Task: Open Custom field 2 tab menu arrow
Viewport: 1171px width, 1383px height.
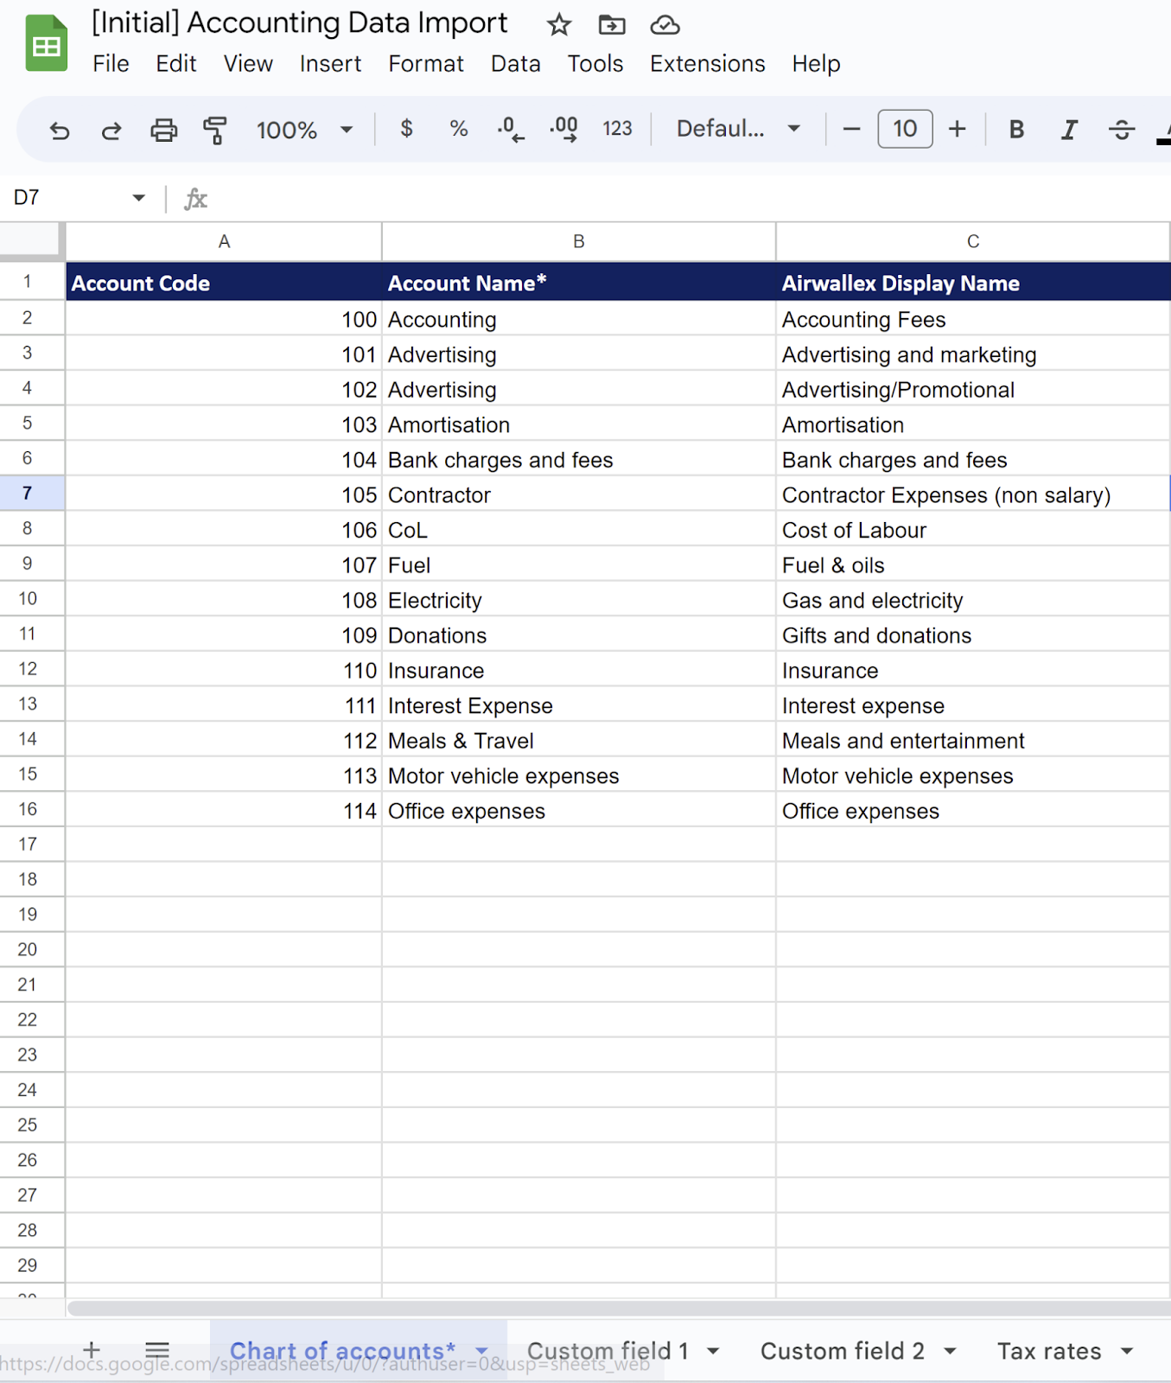Action: click(x=950, y=1351)
